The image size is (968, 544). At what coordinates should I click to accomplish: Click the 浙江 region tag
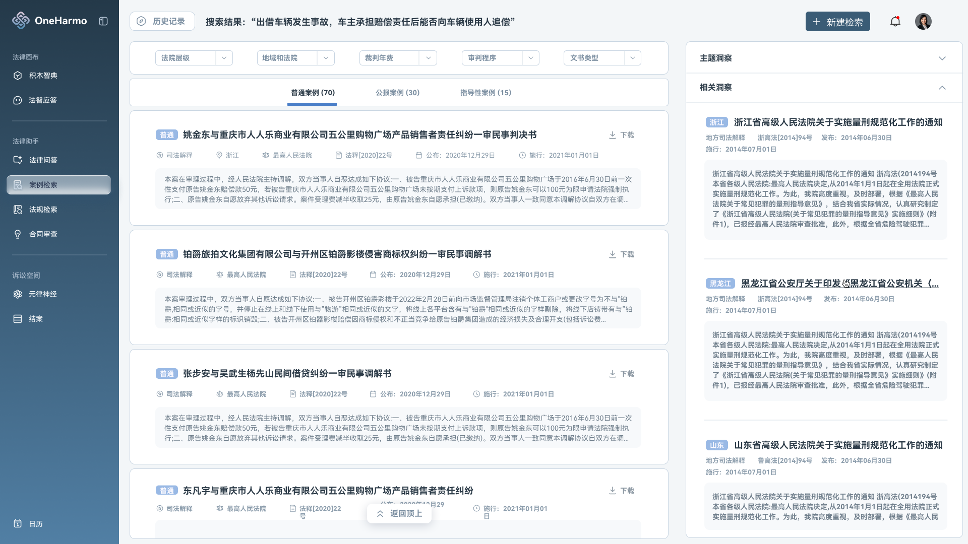(x=717, y=122)
